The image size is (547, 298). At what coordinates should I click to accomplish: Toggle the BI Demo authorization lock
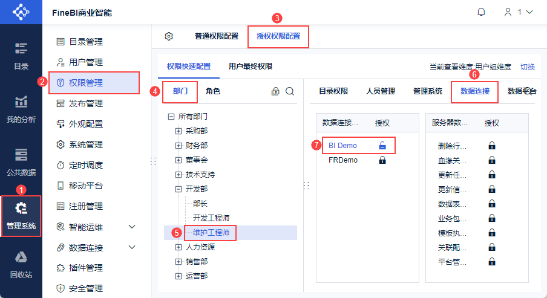382,145
